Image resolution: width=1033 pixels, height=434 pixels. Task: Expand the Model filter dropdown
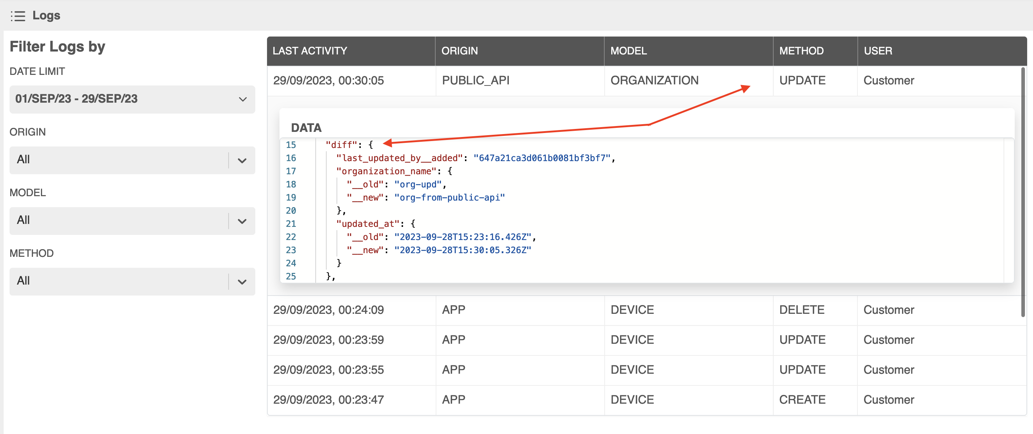click(x=132, y=221)
